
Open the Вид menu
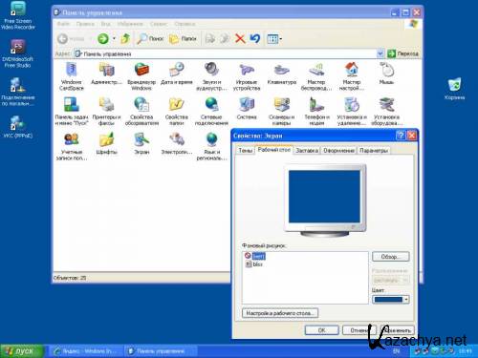[105, 24]
